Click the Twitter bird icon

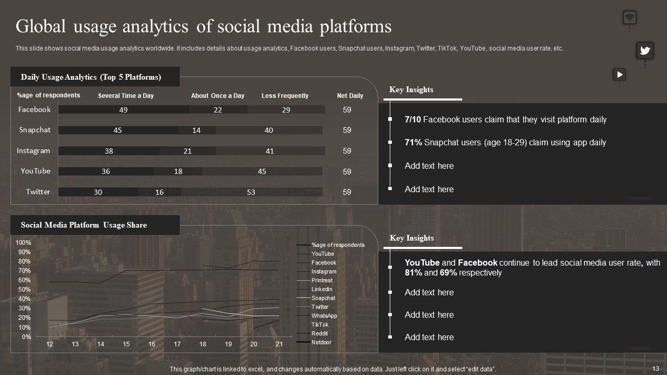tap(645, 51)
